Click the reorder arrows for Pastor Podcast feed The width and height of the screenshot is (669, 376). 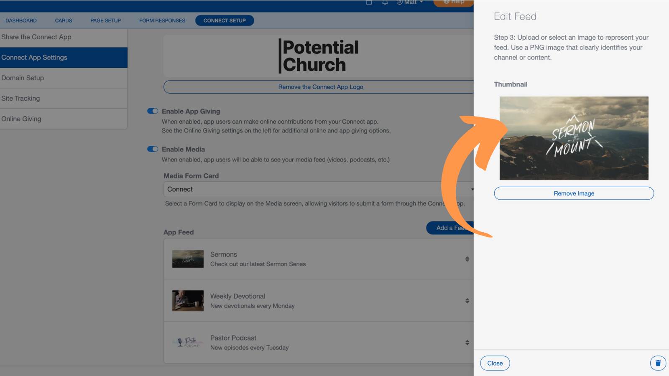(x=467, y=343)
